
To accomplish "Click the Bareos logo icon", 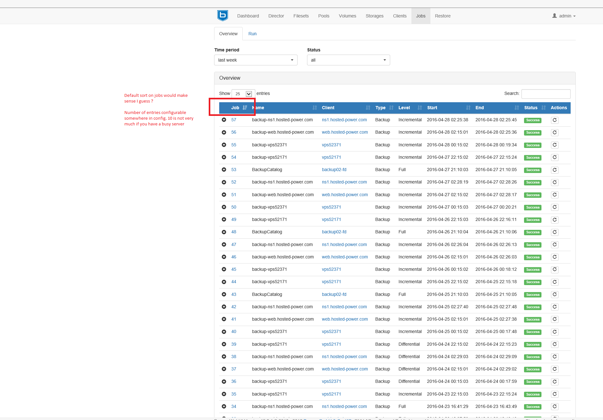I will (x=222, y=16).
